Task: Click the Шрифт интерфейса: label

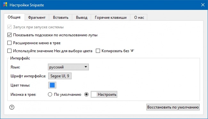Action: point(28,76)
